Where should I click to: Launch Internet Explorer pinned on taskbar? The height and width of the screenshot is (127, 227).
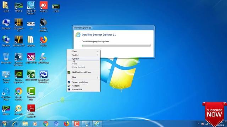point(15,124)
